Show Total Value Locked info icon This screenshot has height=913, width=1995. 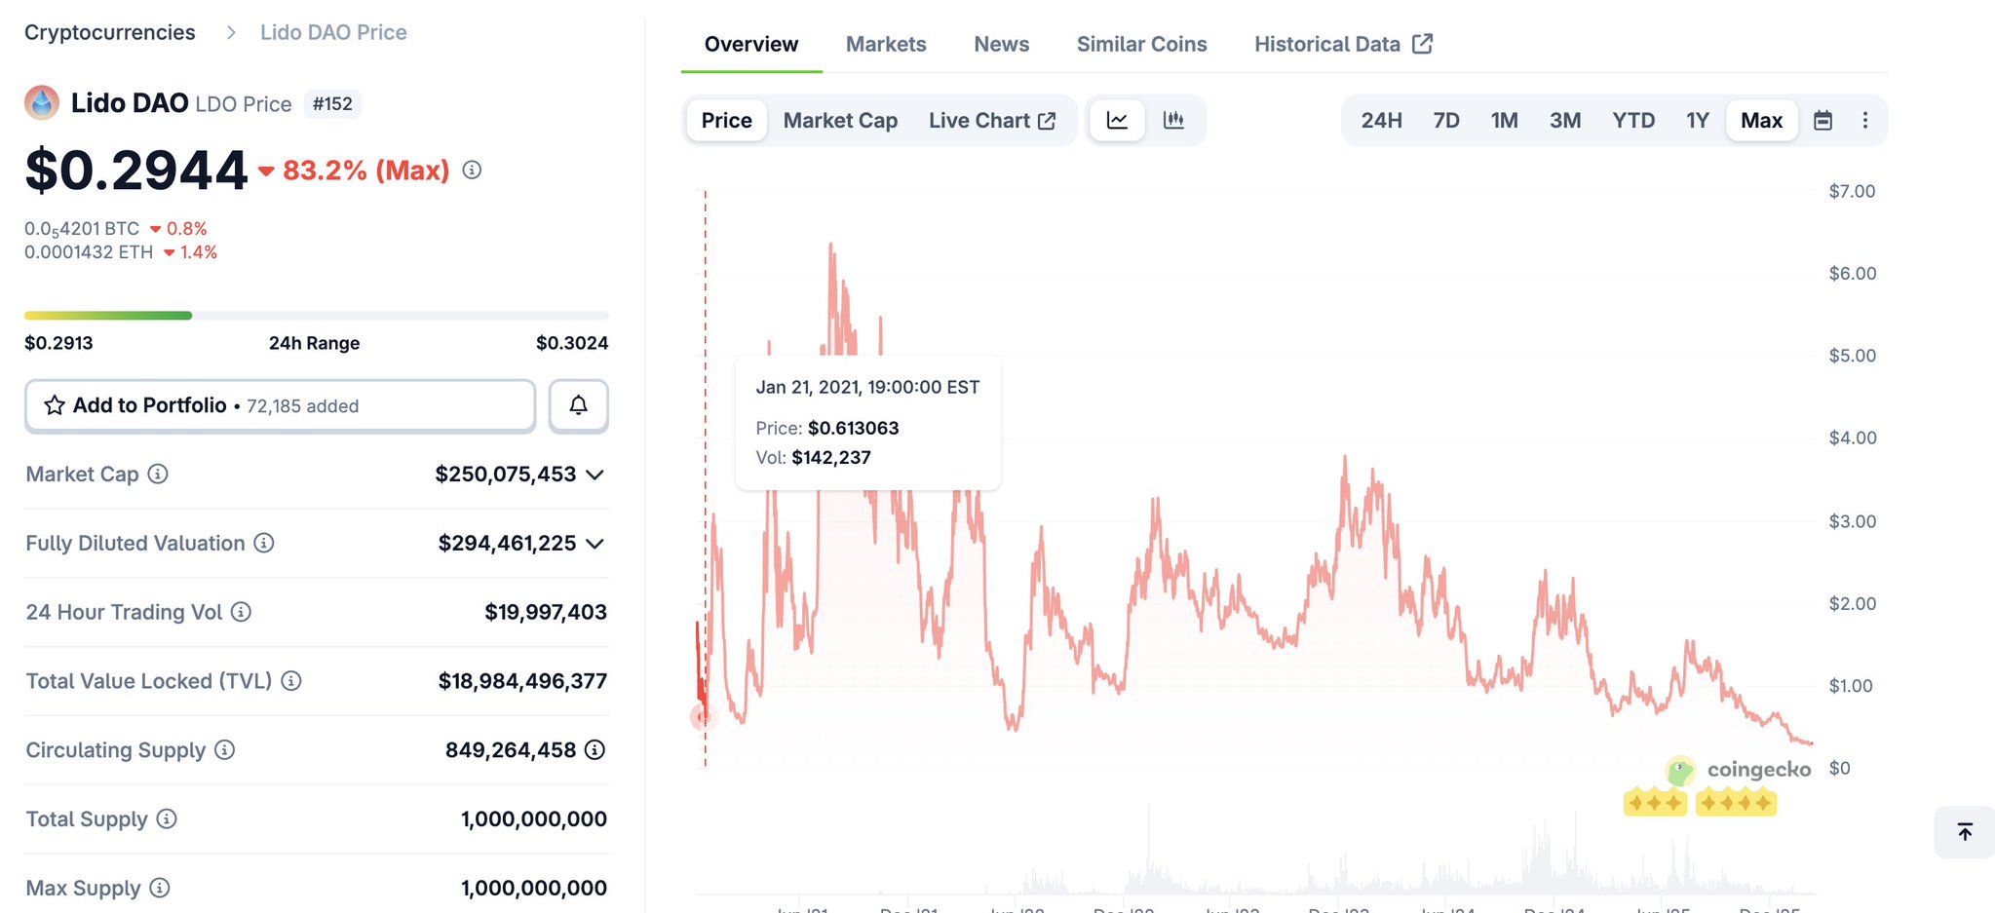click(x=291, y=681)
